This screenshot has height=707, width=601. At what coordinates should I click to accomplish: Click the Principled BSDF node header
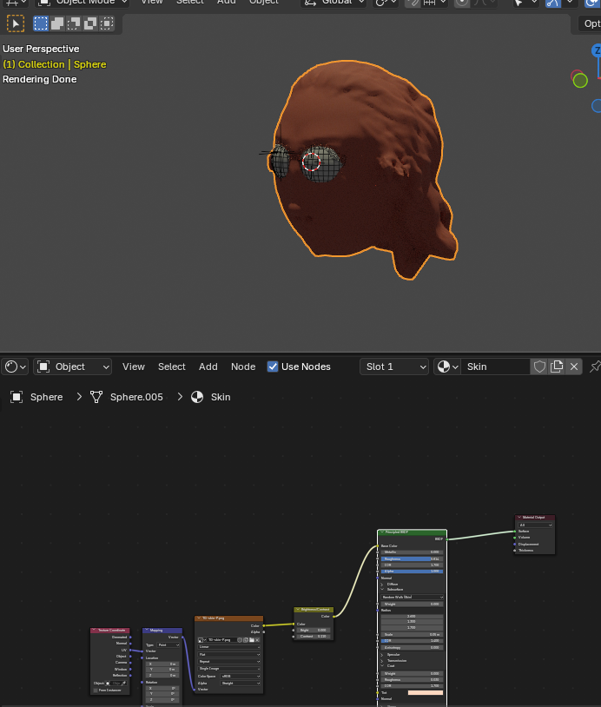(412, 532)
